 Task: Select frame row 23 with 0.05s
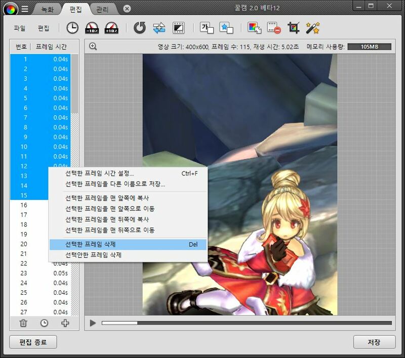[40, 273]
